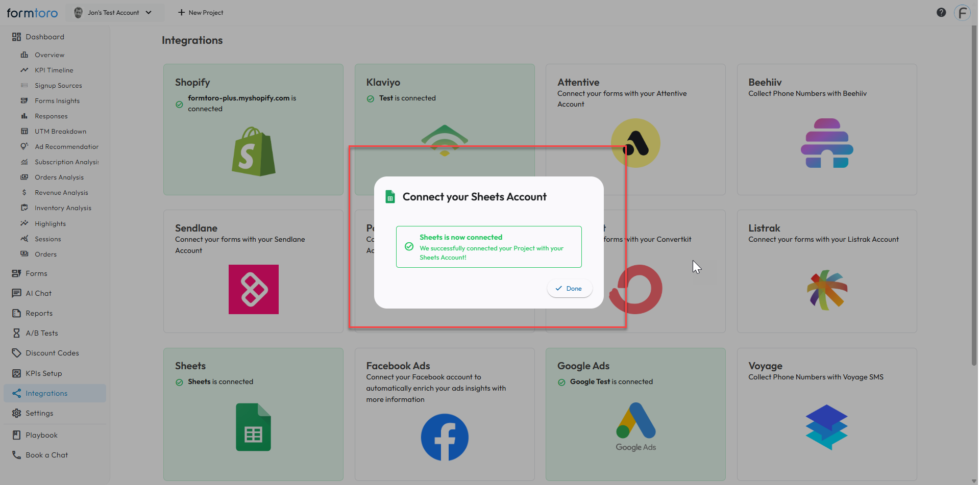Click the Discount Codes tag icon

click(x=17, y=353)
